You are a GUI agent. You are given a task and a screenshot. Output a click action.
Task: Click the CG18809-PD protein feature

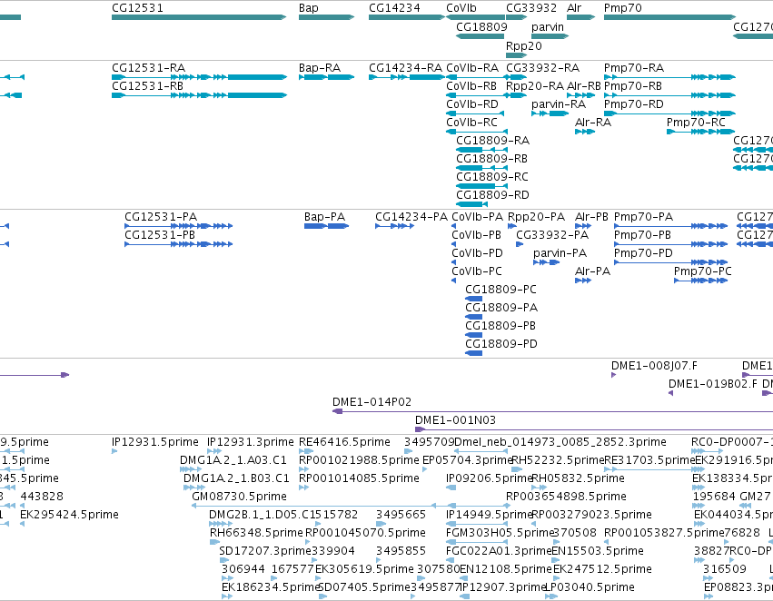pyautogui.click(x=474, y=353)
